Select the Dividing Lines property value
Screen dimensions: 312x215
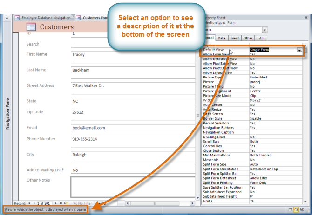(x=276, y=137)
